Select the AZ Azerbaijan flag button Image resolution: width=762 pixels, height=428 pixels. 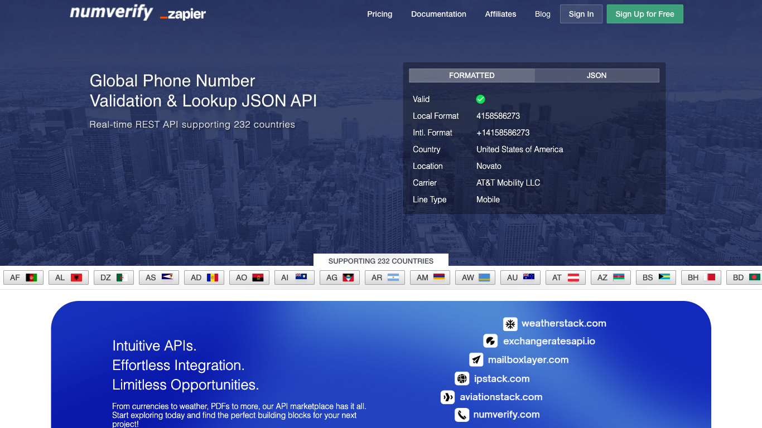[x=611, y=278]
